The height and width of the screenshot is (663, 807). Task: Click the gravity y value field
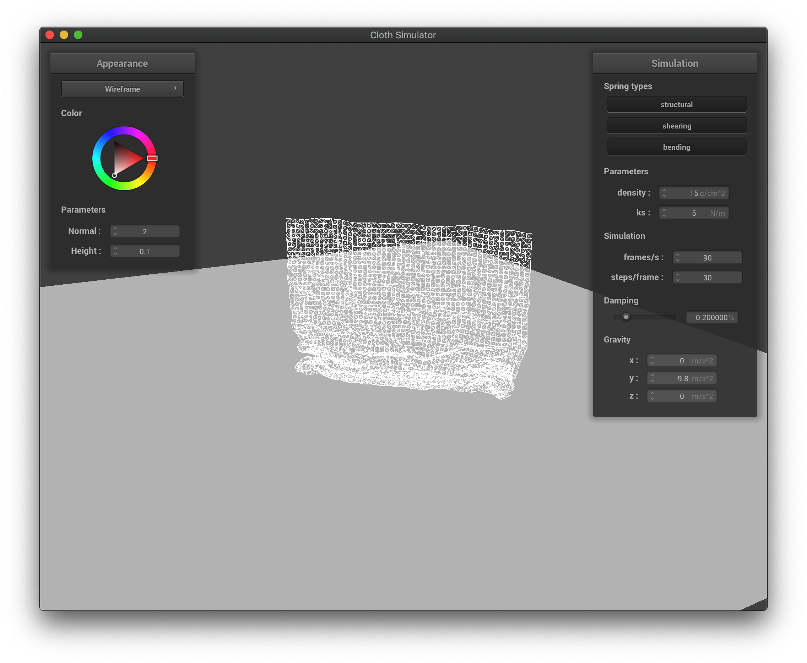[x=682, y=378]
